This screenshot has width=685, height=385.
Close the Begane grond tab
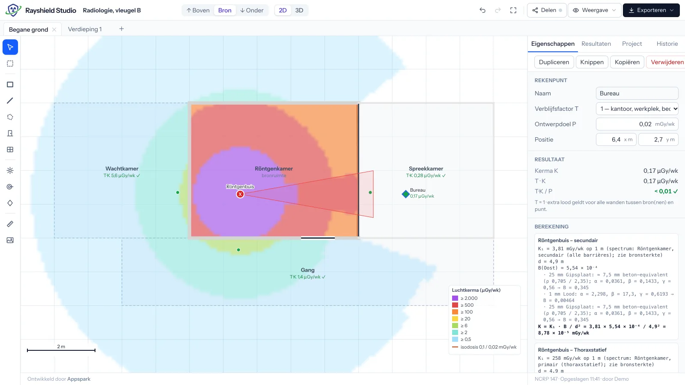coord(54,30)
